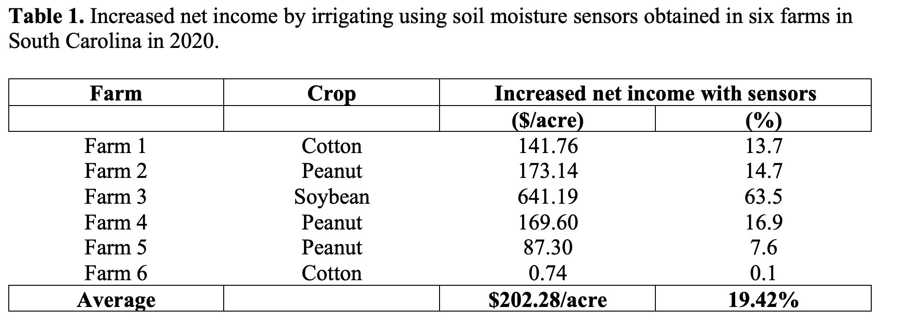
Task: Click the Farm 6 row label
Action: (115, 273)
